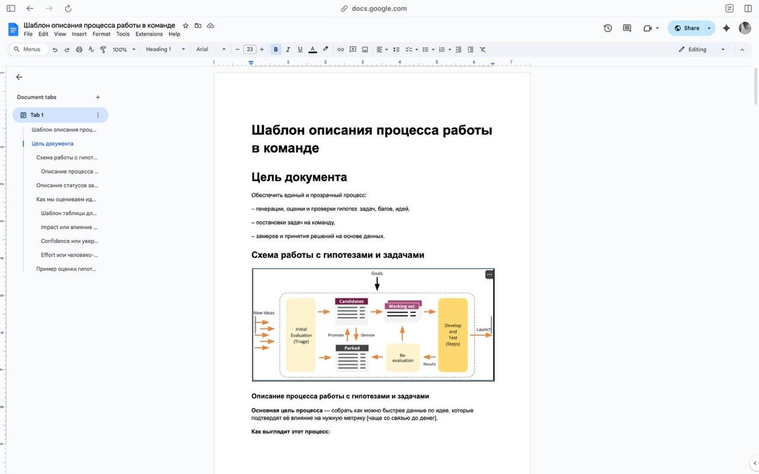This screenshot has height=474, width=759.
Task: Open the Share options dropdown arrow
Action: tap(709, 28)
